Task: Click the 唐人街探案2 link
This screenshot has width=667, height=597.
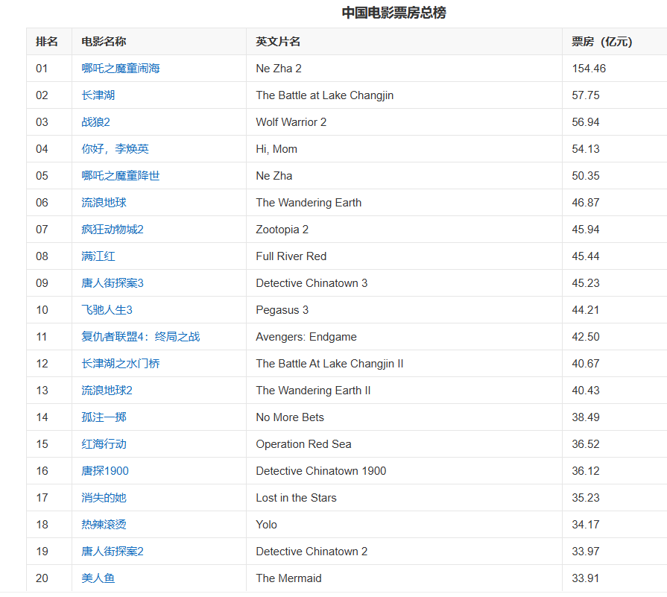Action: click(113, 551)
